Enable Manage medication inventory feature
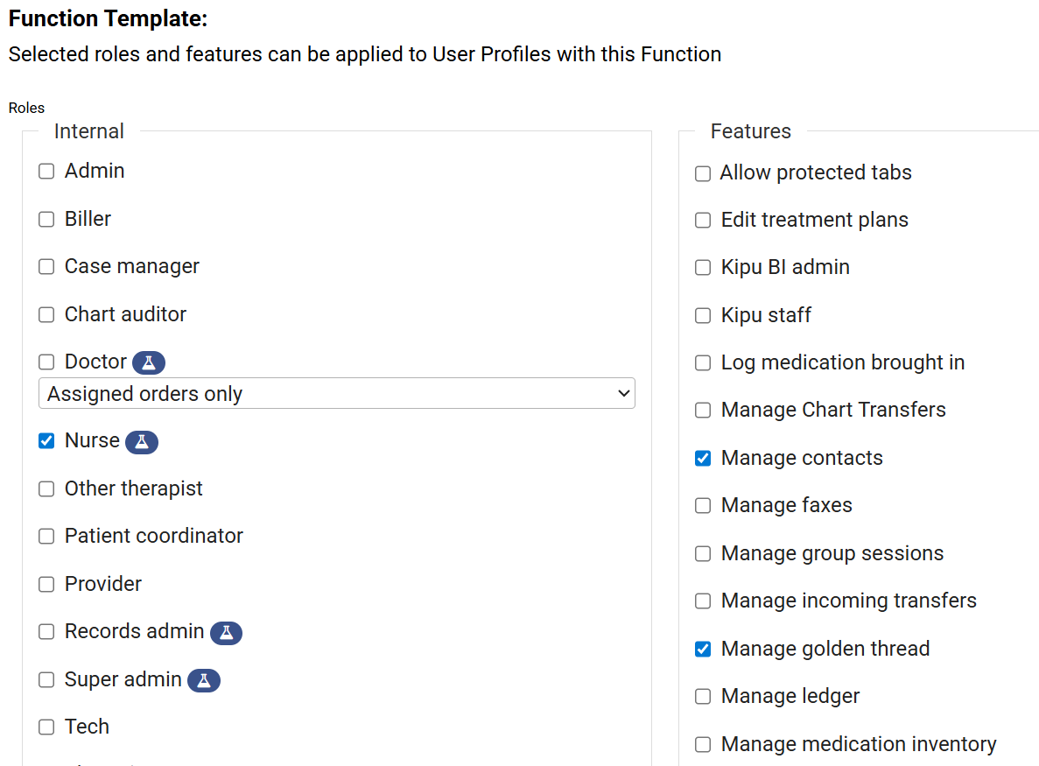Image resolution: width=1039 pixels, height=766 pixels. click(x=703, y=745)
